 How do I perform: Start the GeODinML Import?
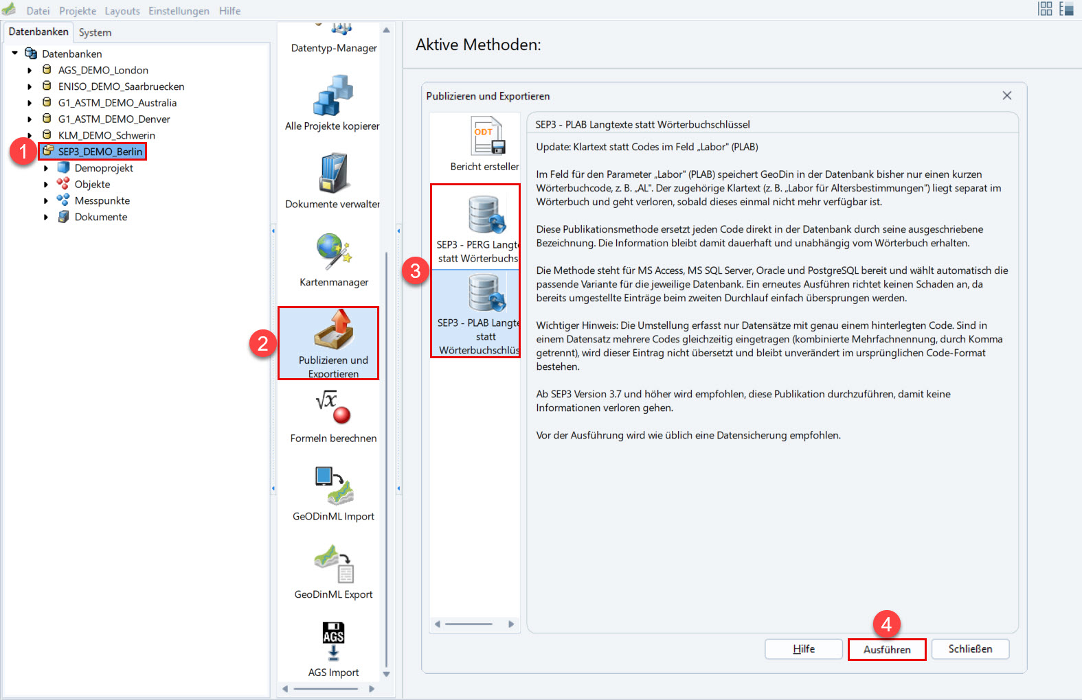333,494
